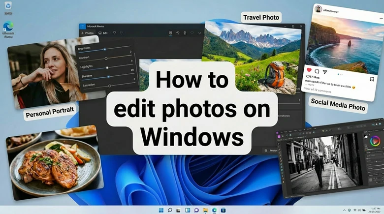Click the Photos button in Microsoft Photos toolbar

pyautogui.click(x=88, y=33)
